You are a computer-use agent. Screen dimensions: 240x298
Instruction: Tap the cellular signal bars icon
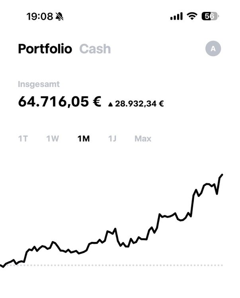point(176,16)
